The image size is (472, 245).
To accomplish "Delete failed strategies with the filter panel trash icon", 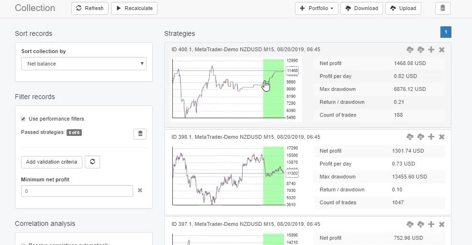I will click(x=140, y=134).
